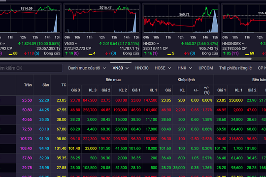Sort by the Sàn column header
Screen dimensions: 266x177
46,85
